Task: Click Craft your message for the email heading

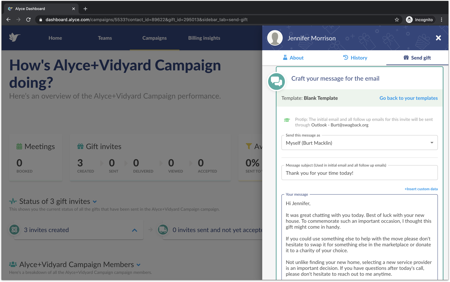Action: pos(335,78)
